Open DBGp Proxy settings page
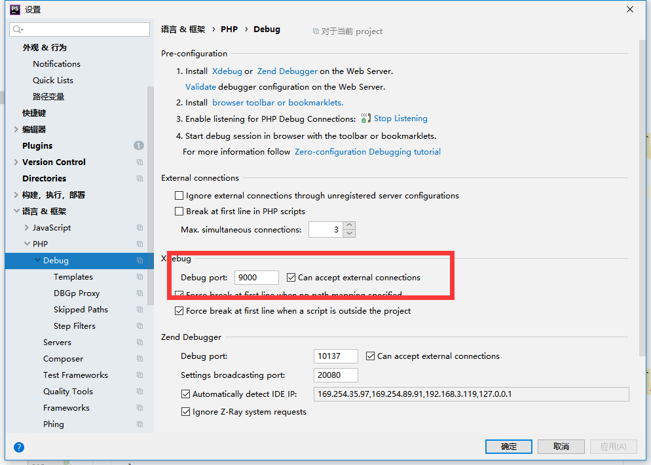 coord(77,293)
